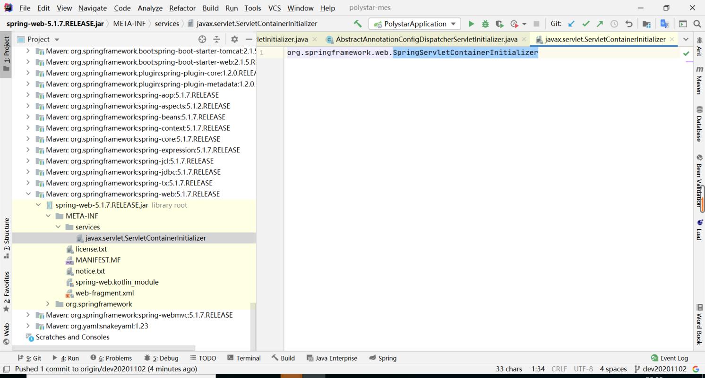Open the Word Book tool window

(x=699, y=325)
